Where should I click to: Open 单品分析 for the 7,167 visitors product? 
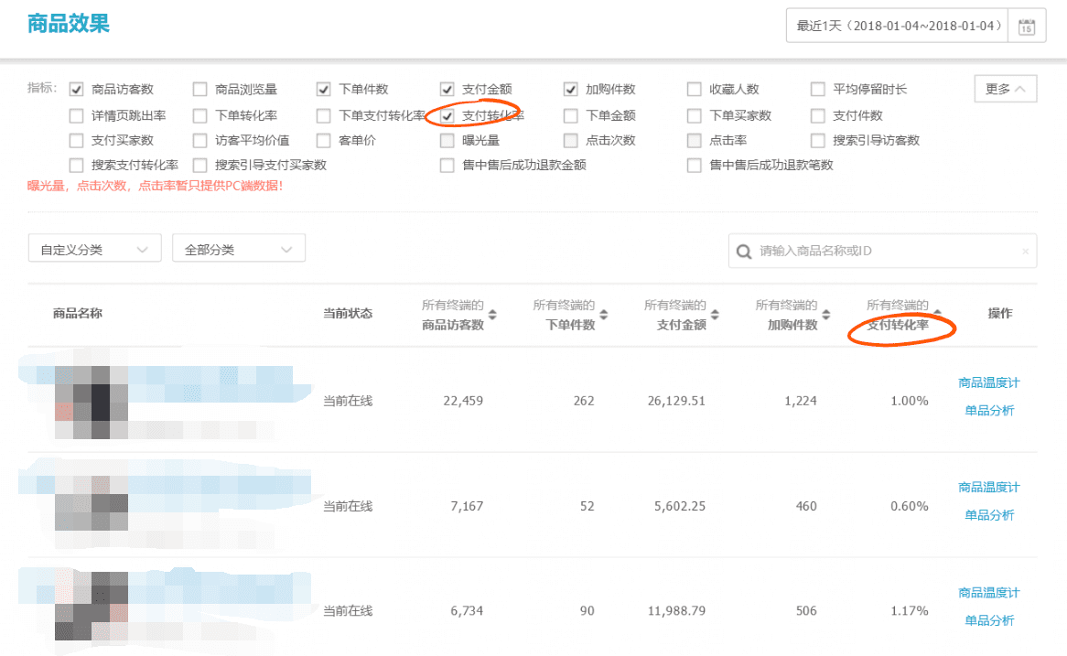click(x=989, y=515)
